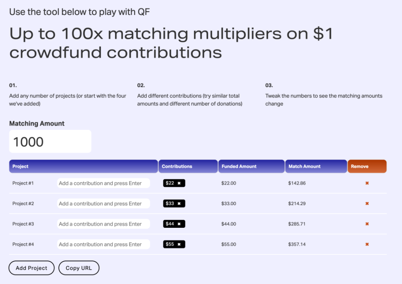Select Project #2 contribution input field
This screenshot has height=284, width=402.
103,203
